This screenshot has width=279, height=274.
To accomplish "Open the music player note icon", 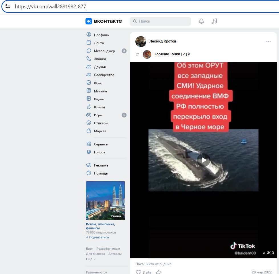I will [214, 21].
